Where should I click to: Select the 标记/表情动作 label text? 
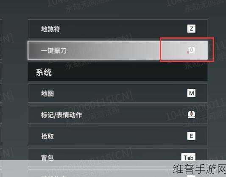tap(61, 115)
